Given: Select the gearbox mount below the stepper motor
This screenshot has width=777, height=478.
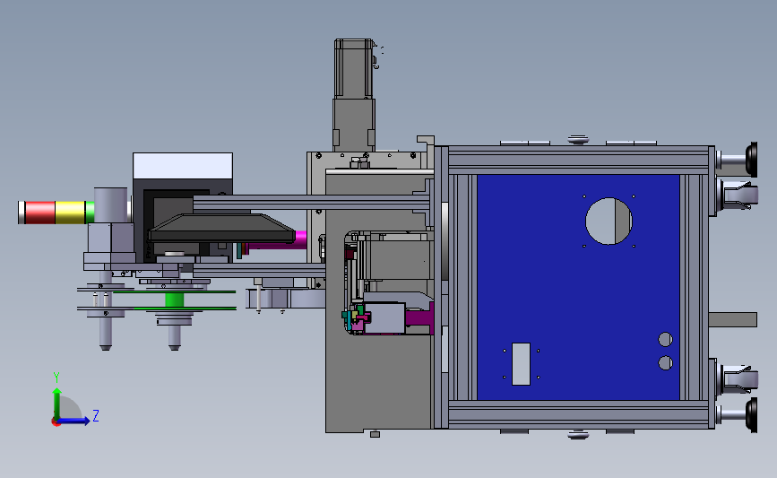Looking at the screenshot, I should [354, 125].
